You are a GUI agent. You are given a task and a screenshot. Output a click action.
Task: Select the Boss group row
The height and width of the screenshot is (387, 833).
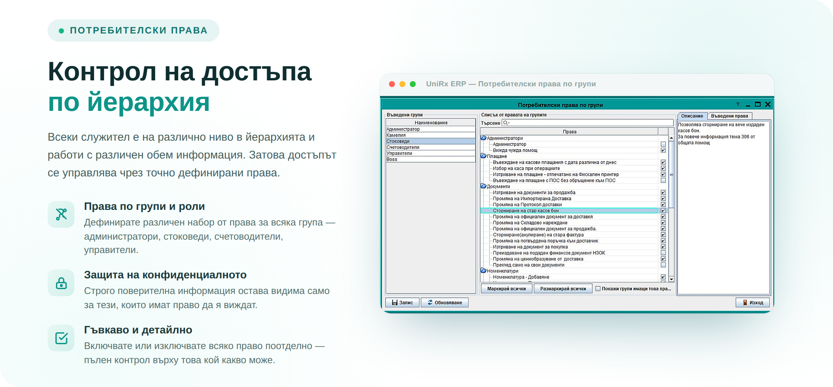pyautogui.click(x=431, y=159)
